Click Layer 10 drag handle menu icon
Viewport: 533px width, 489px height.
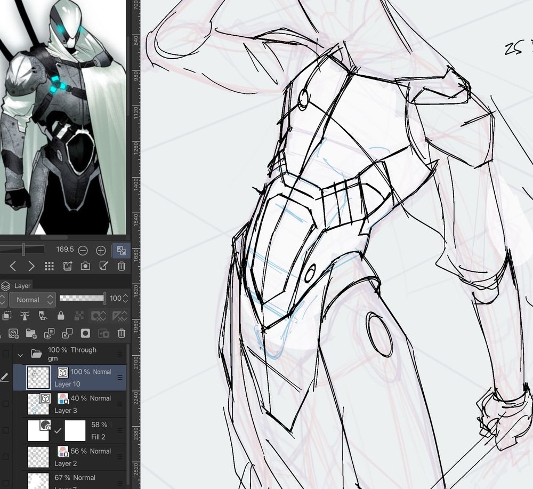119,377
